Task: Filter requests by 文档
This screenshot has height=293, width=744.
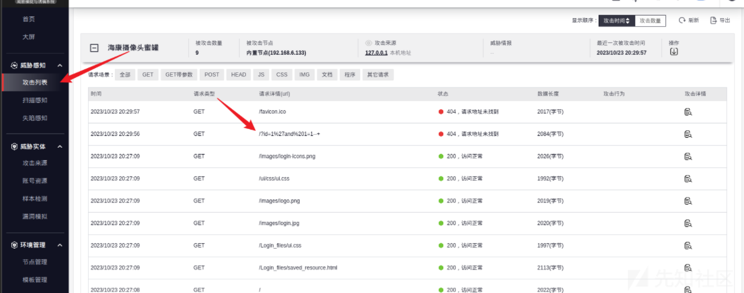Action: pyautogui.click(x=328, y=75)
